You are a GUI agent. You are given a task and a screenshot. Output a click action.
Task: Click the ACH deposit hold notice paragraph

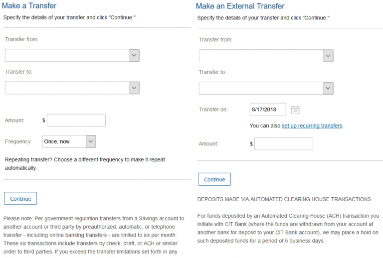click(x=288, y=228)
